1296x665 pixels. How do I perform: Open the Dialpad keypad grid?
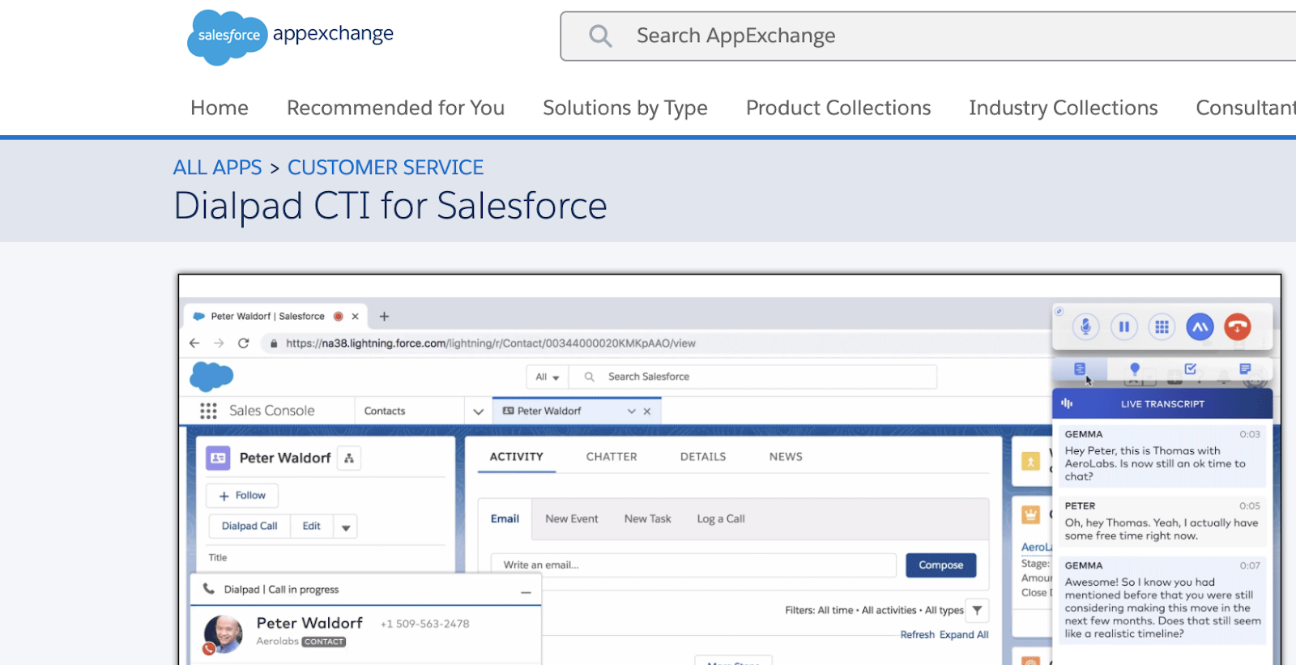coord(1162,326)
